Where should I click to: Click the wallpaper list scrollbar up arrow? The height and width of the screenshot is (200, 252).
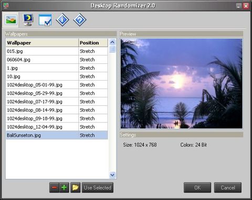[112, 42]
